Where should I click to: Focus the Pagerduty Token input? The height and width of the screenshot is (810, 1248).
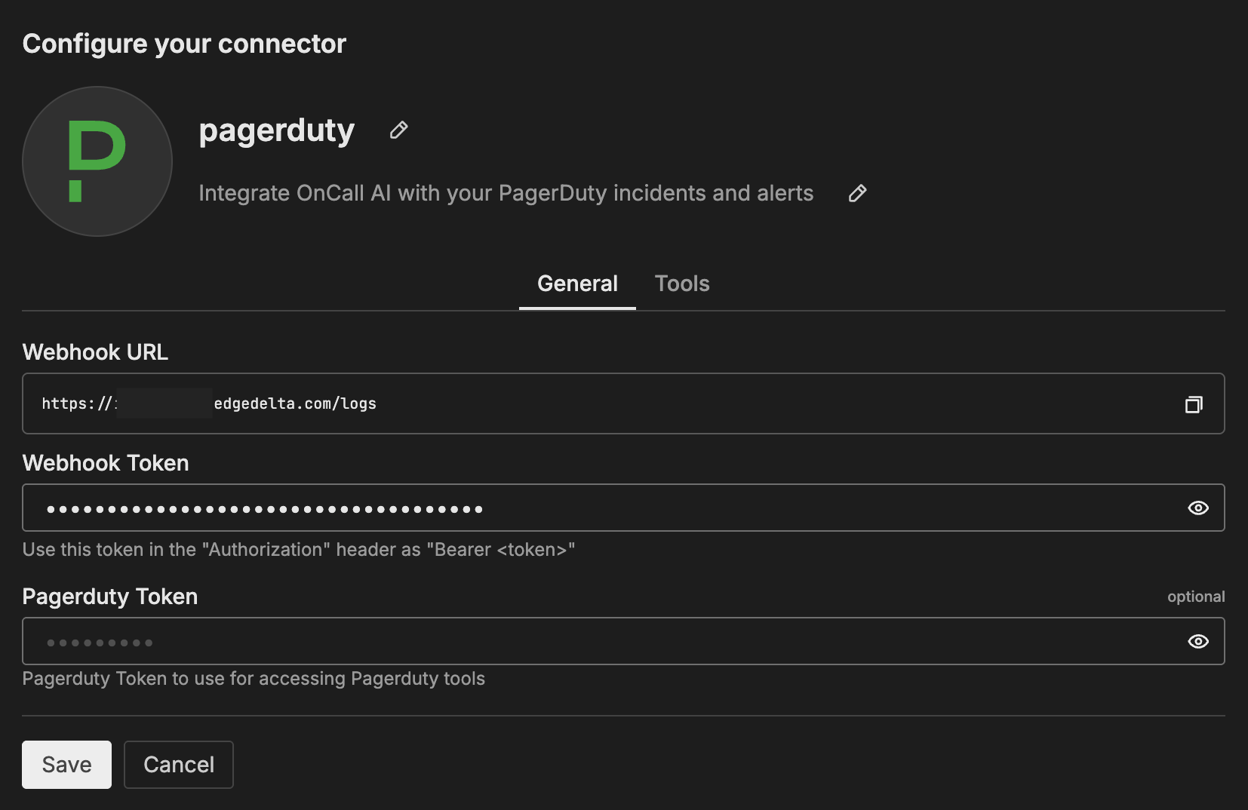528,641
